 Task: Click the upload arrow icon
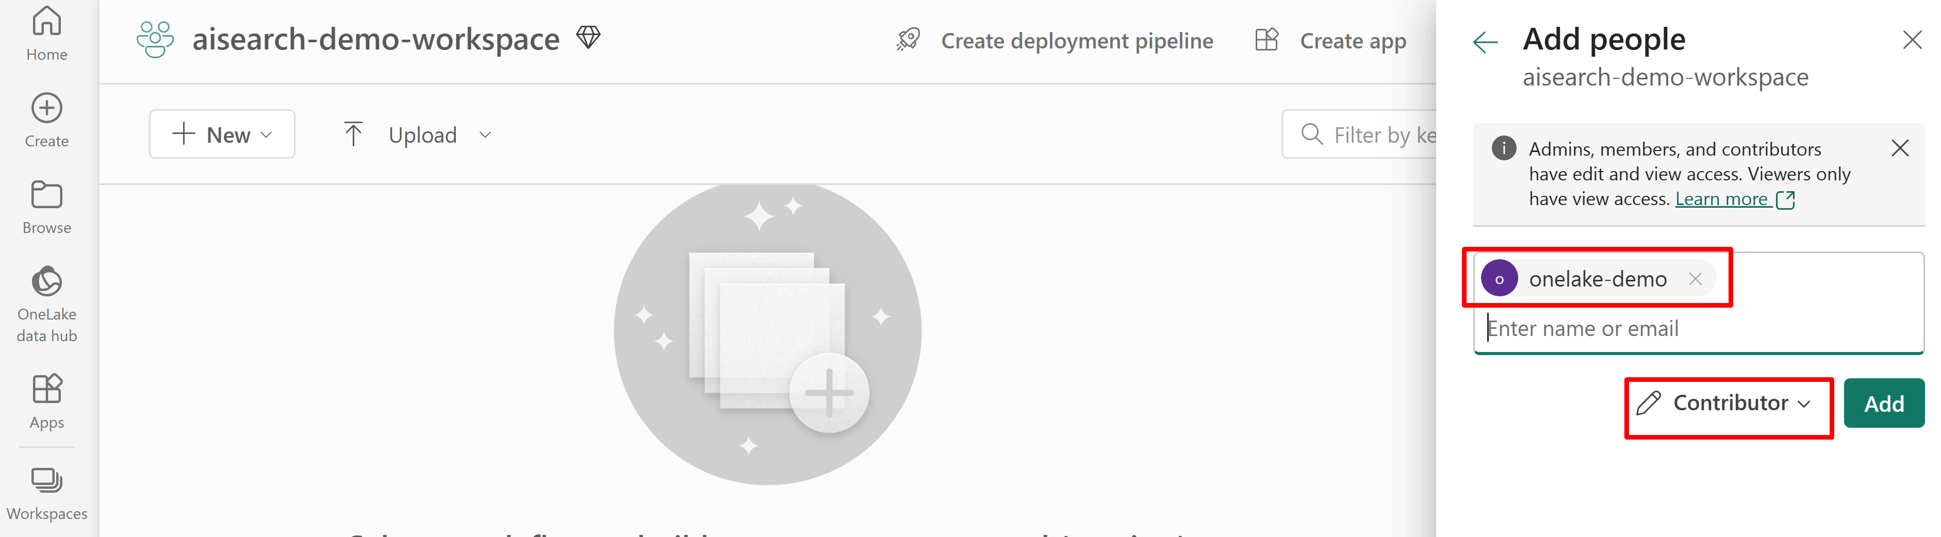353,134
